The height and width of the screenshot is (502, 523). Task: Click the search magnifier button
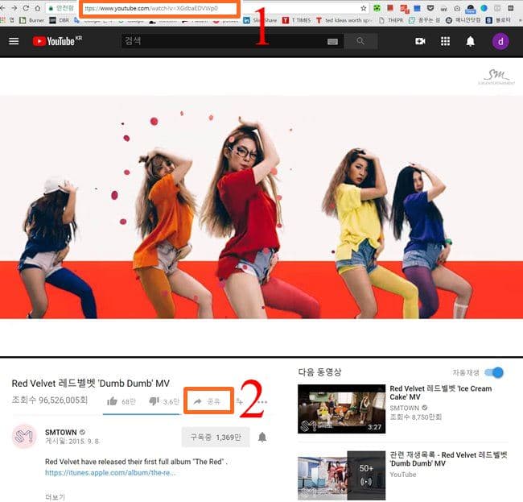(360, 41)
